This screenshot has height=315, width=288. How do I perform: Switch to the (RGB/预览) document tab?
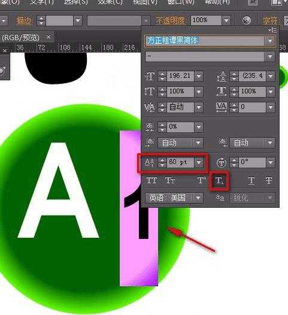click(x=20, y=38)
